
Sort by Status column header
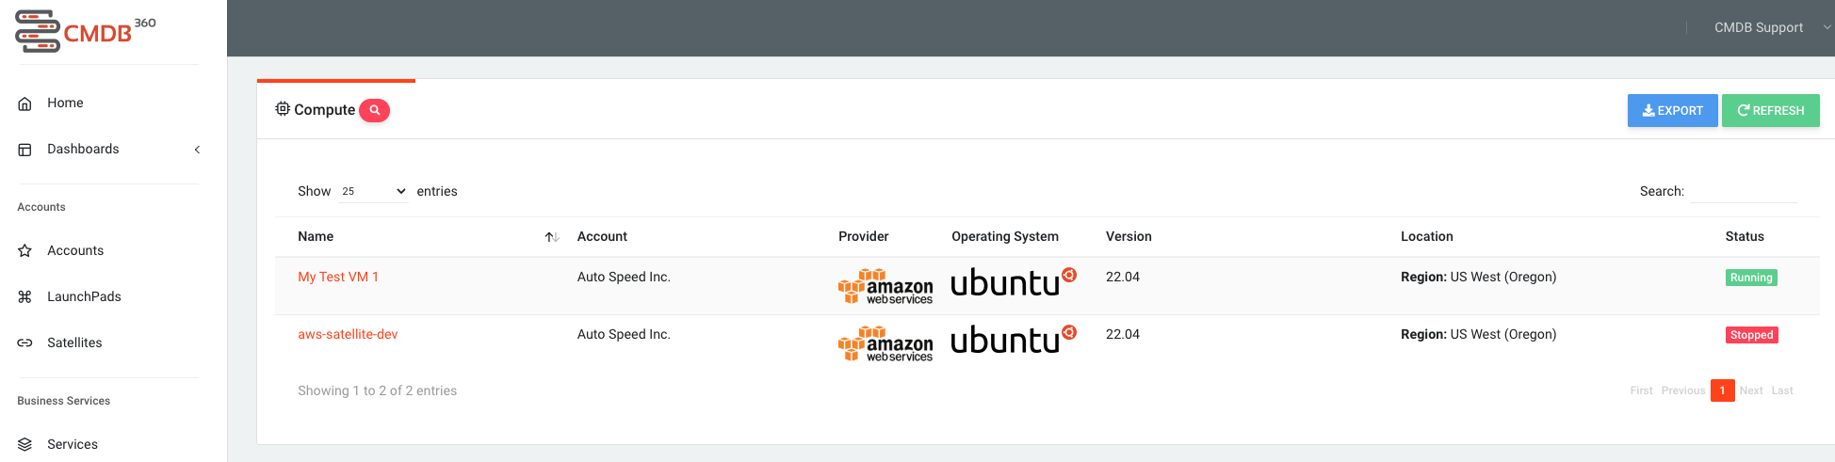pyautogui.click(x=1745, y=236)
